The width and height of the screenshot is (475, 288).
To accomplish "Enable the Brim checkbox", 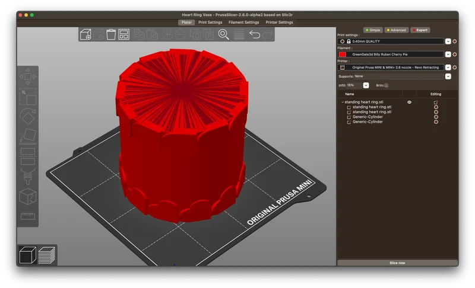I will (387, 85).
